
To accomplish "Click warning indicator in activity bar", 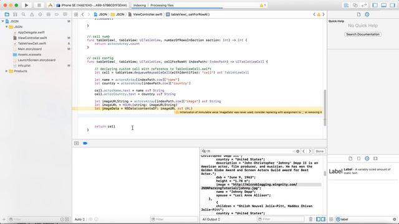I will point(262,5).
